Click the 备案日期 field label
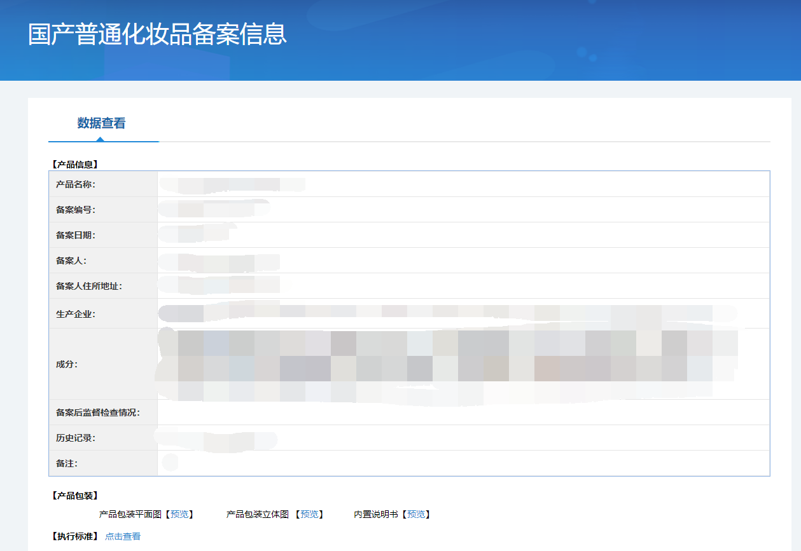The width and height of the screenshot is (801, 551). 75,235
